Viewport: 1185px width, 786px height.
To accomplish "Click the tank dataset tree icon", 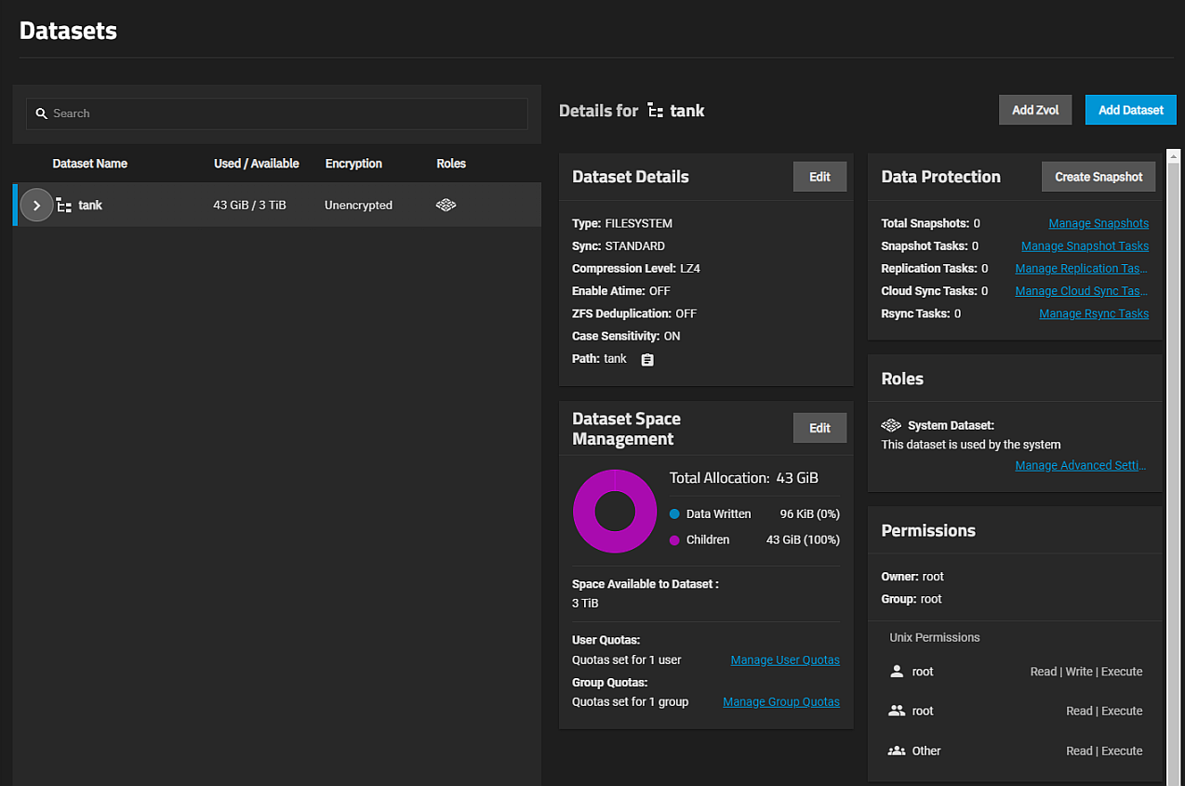I will click(64, 206).
